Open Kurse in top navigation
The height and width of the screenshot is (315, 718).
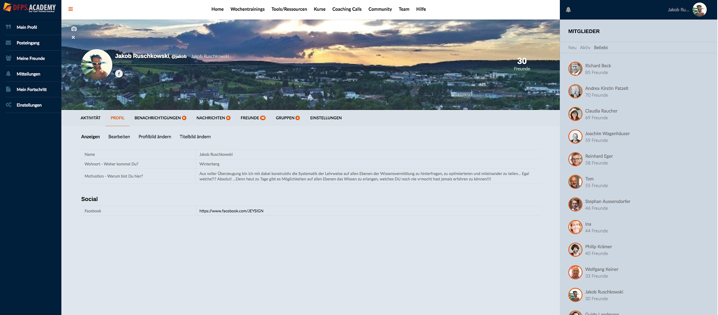(319, 9)
